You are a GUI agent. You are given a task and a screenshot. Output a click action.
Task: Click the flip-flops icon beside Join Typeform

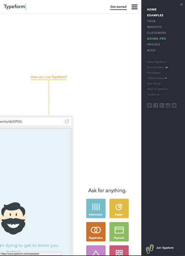(150, 249)
